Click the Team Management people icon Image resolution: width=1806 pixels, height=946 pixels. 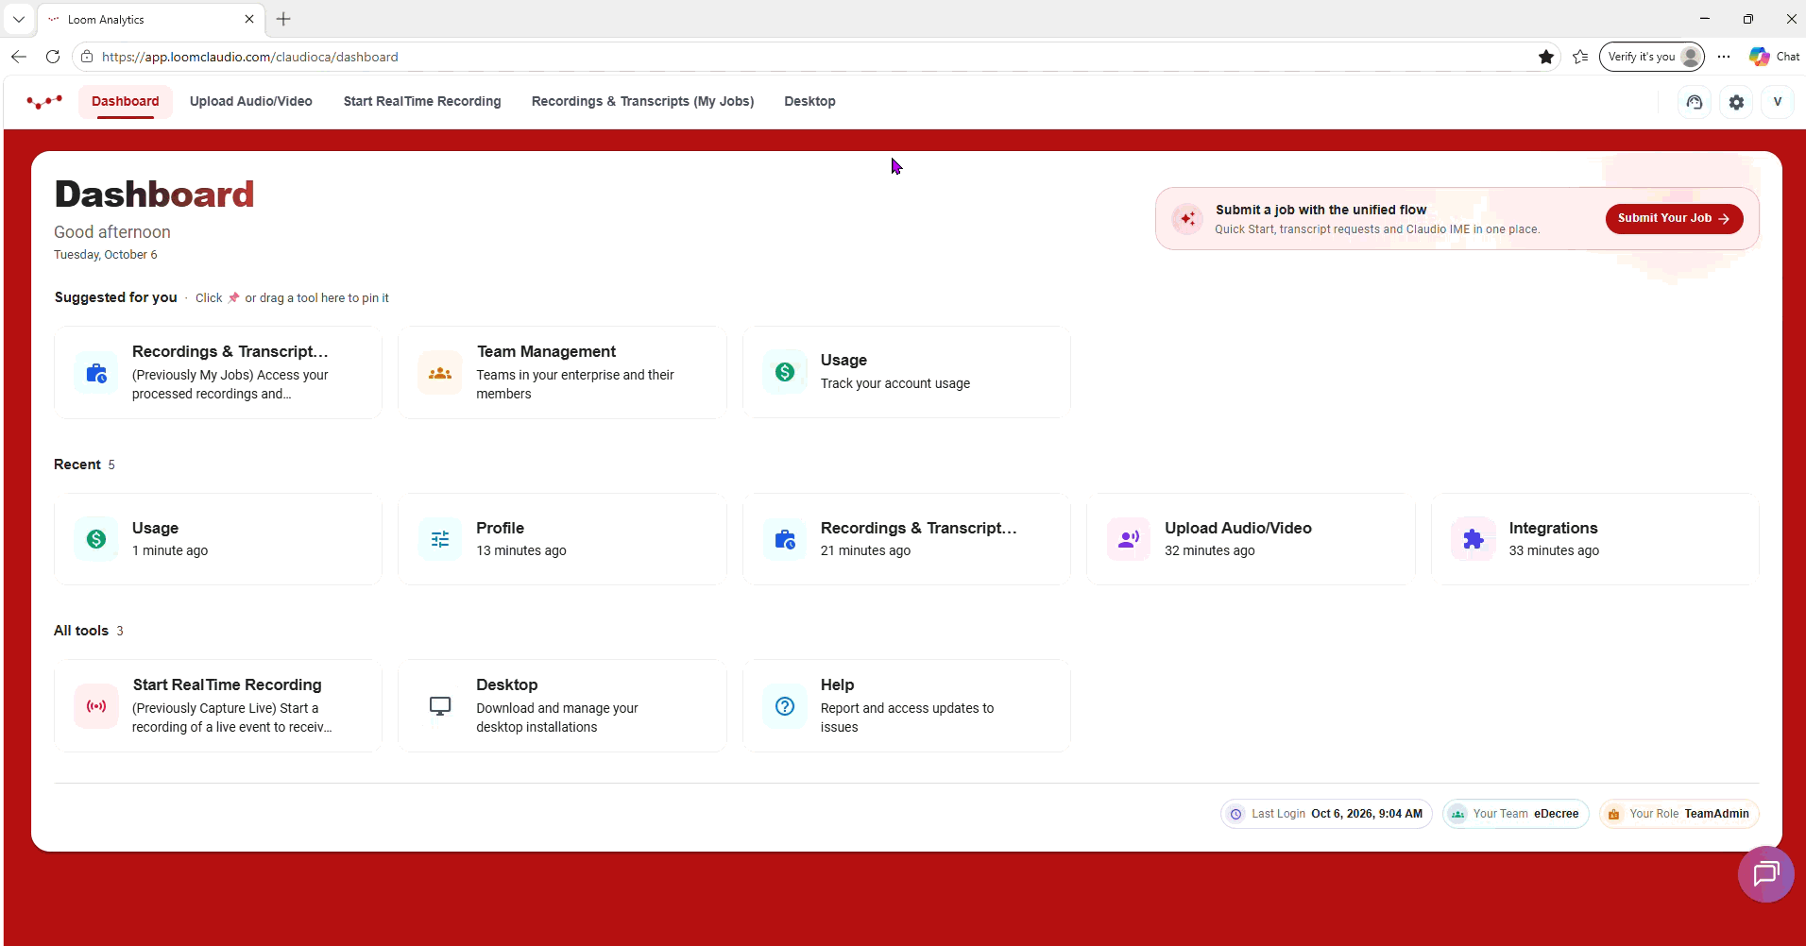click(x=440, y=373)
